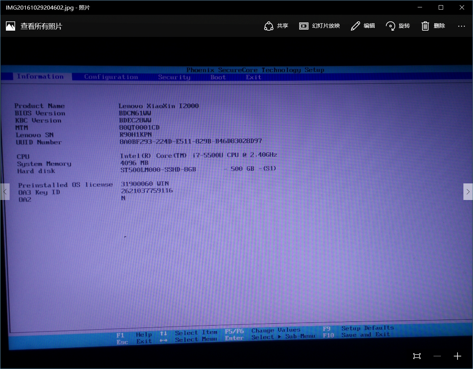Click the Phoenix SecureCore Technology Setup title

tap(255, 70)
